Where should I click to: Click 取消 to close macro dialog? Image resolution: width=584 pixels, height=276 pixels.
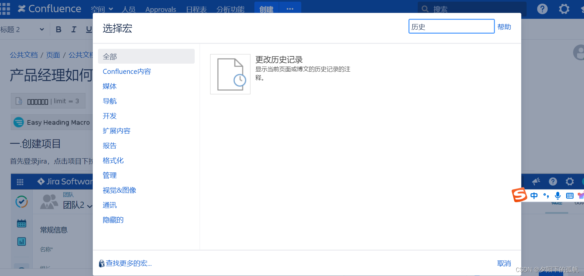click(x=504, y=263)
